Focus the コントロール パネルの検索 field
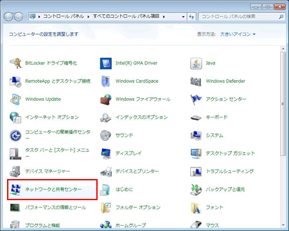The height and width of the screenshot is (231, 289). pos(239,17)
